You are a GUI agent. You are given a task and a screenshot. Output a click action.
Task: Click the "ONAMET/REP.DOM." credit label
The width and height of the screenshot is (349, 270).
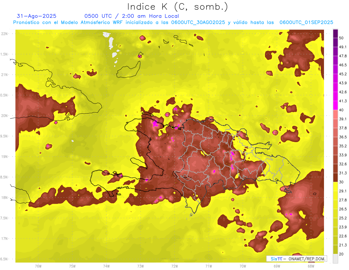(x=307, y=259)
